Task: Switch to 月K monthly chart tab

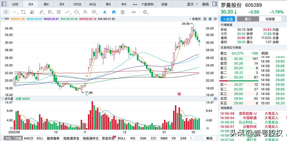Action: pos(62,4)
